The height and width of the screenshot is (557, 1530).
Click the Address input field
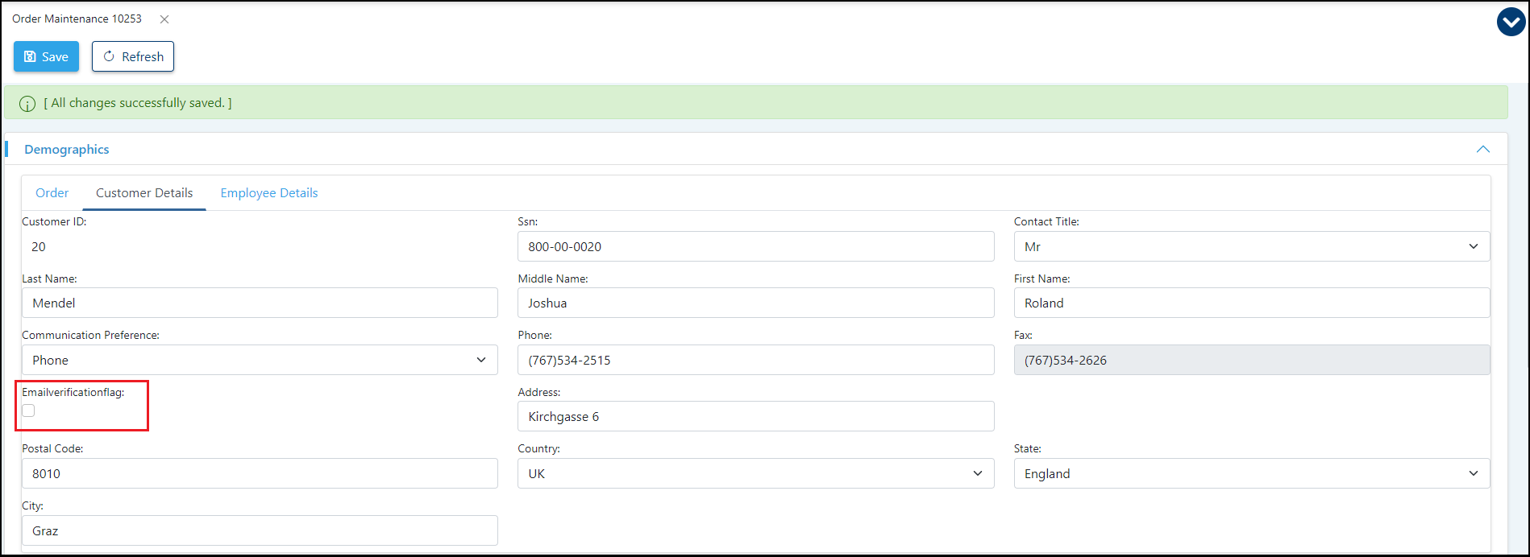coord(755,416)
